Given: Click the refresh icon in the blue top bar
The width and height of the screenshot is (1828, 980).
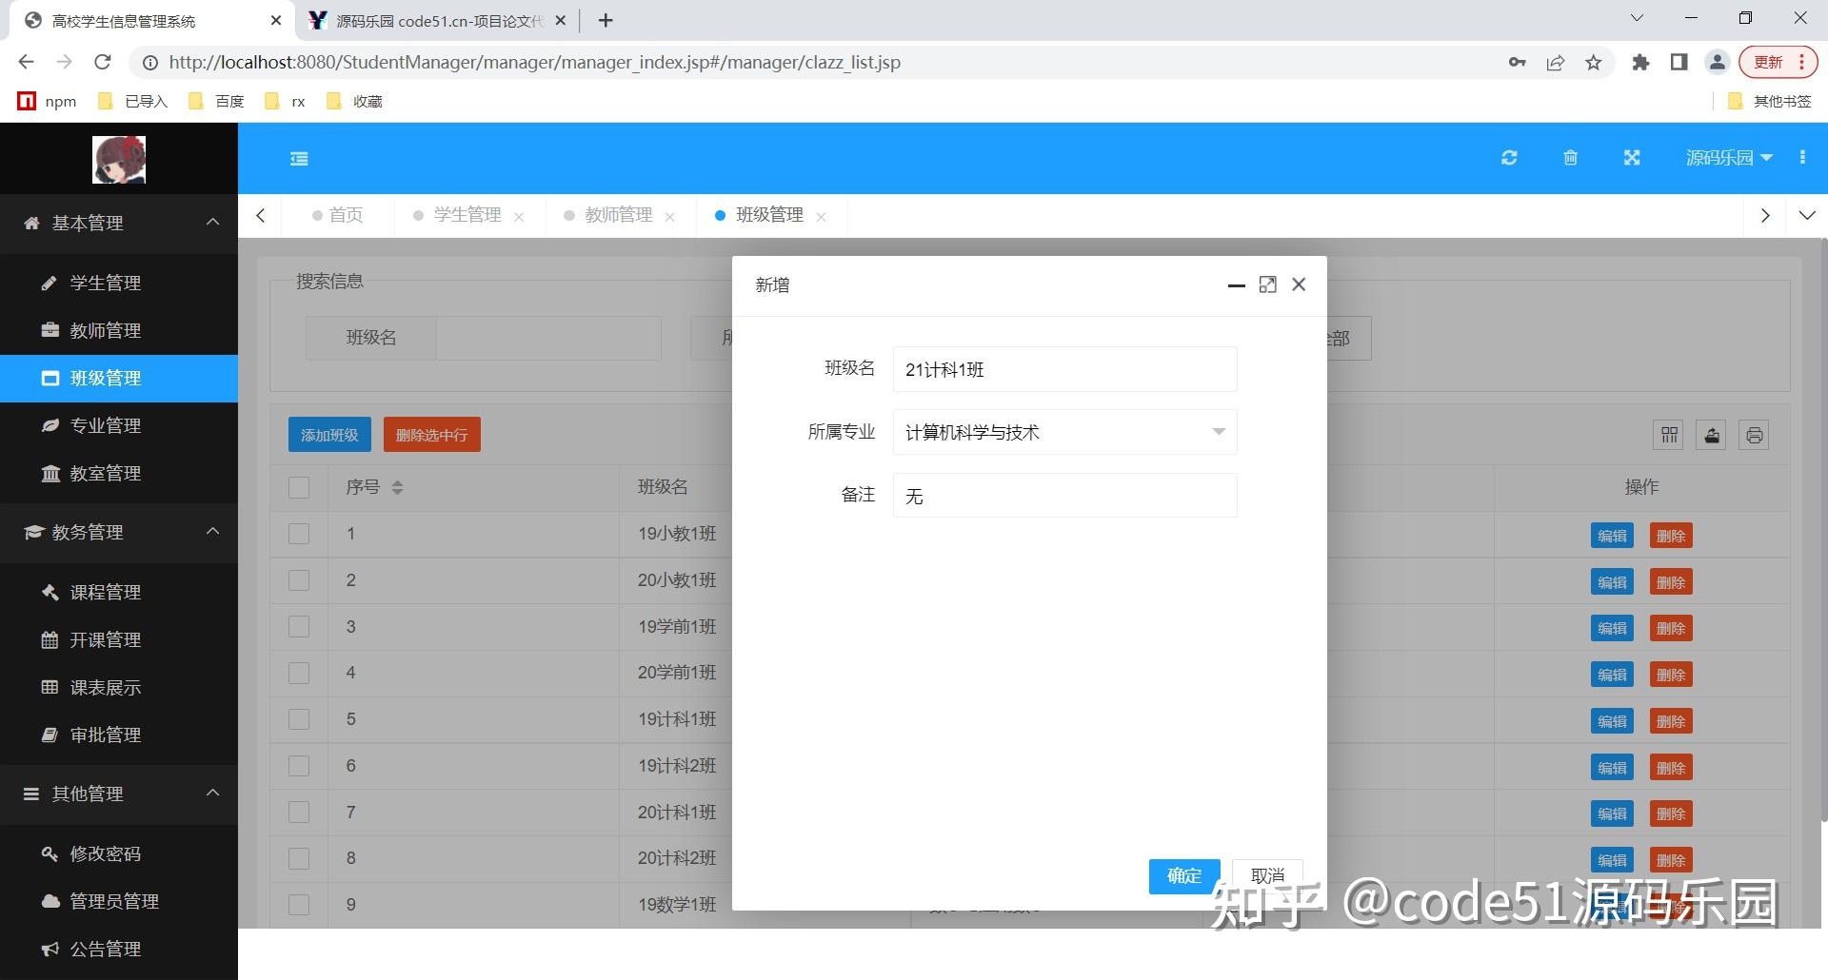Looking at the screenshot, I should 1508,158.
